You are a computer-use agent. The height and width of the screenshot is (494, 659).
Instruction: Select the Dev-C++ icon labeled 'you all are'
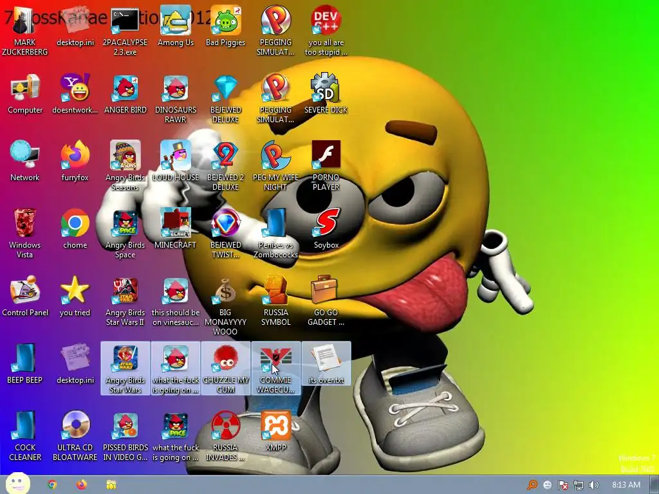326,31
